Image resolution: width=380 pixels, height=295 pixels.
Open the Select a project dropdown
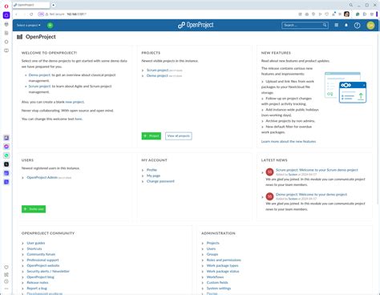coord(29,25)
